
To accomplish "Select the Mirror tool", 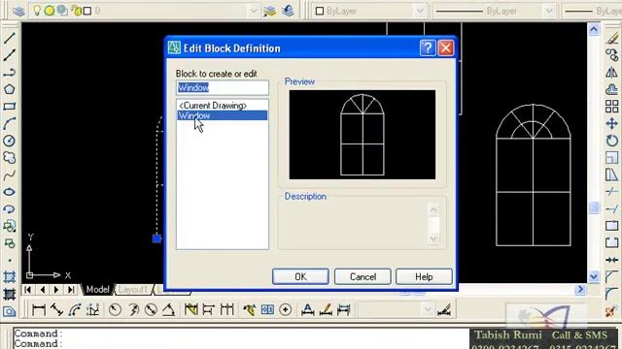I will coord(611,73).
